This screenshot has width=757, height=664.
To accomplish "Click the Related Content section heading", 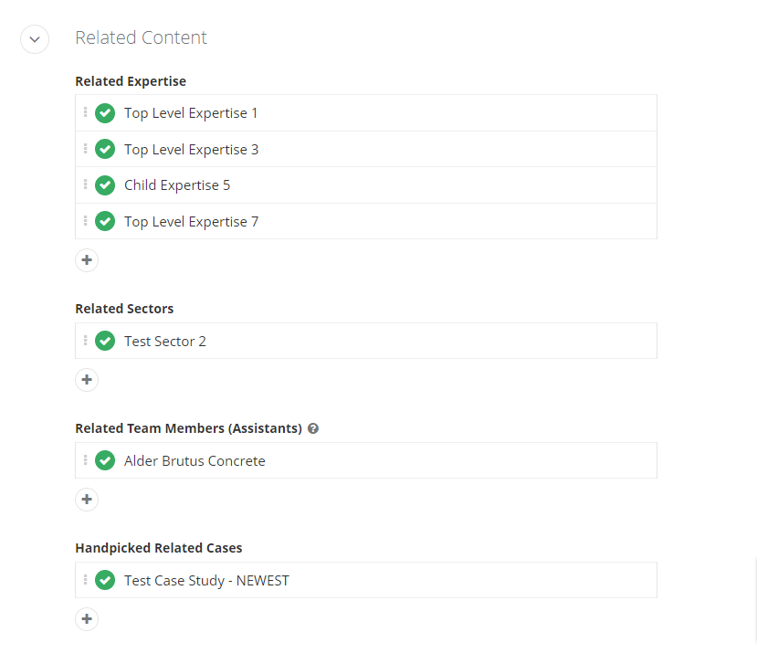I will tap(141, 37).
